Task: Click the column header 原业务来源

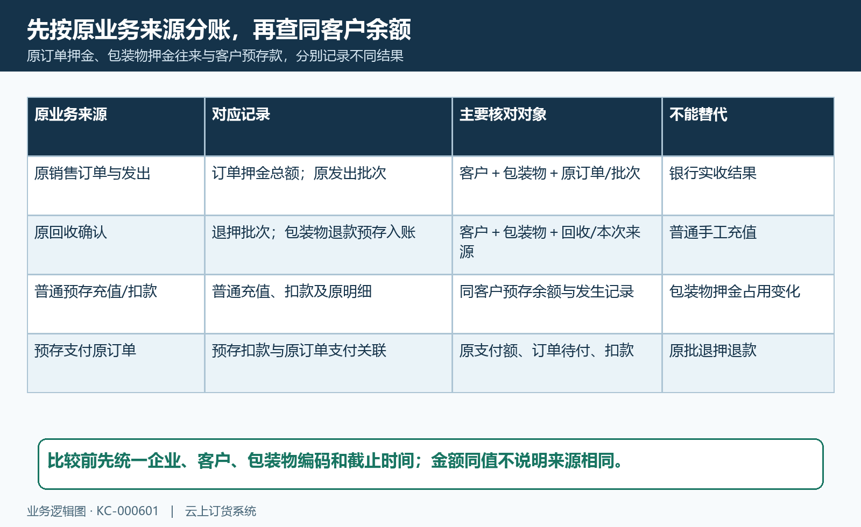Action: tap(116, 127)
